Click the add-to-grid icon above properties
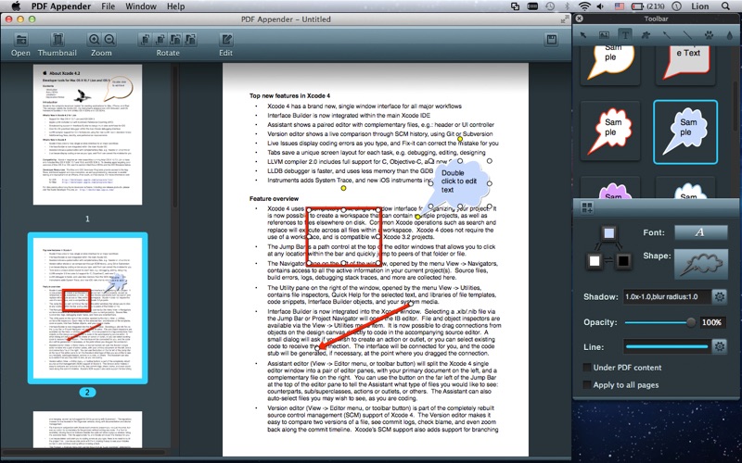The image size is (742, 463). tap(587, 207)
